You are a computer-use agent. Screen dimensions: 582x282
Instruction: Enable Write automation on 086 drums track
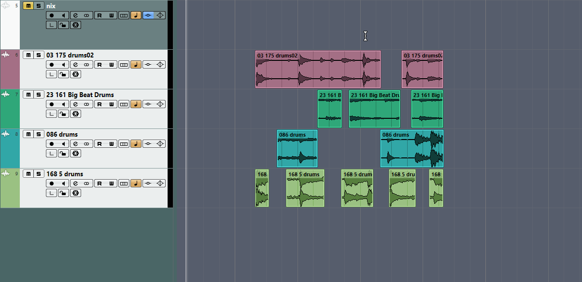click(111, 143)
